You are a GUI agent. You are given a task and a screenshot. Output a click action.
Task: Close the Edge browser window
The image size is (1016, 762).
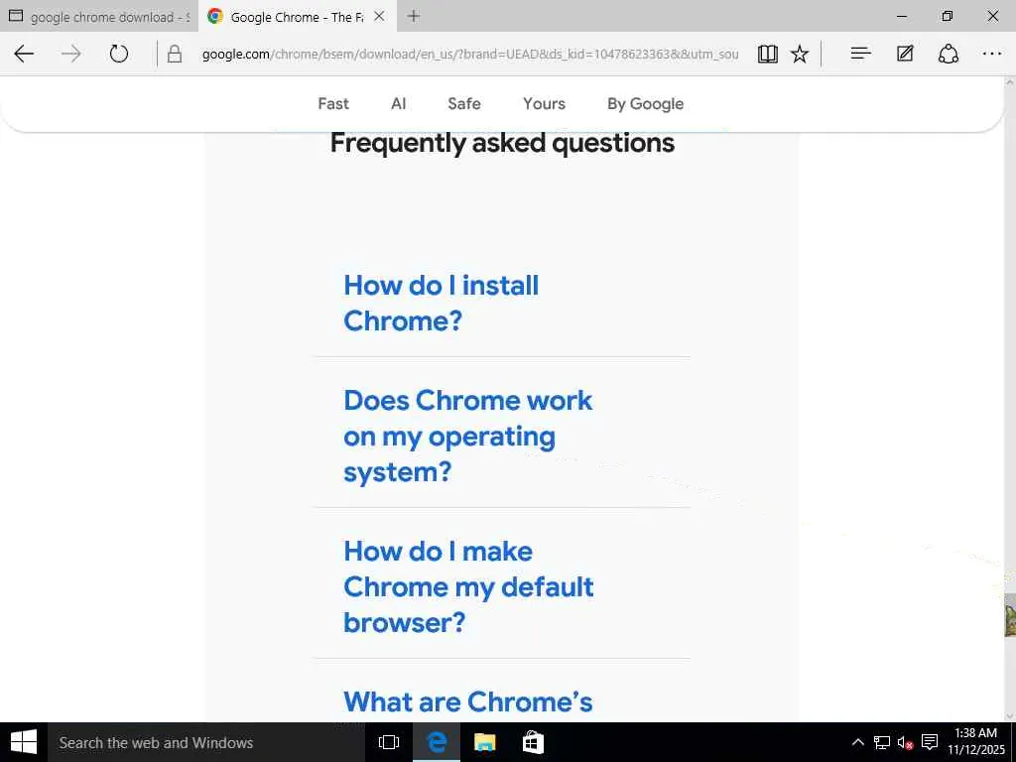coord(992,16)
